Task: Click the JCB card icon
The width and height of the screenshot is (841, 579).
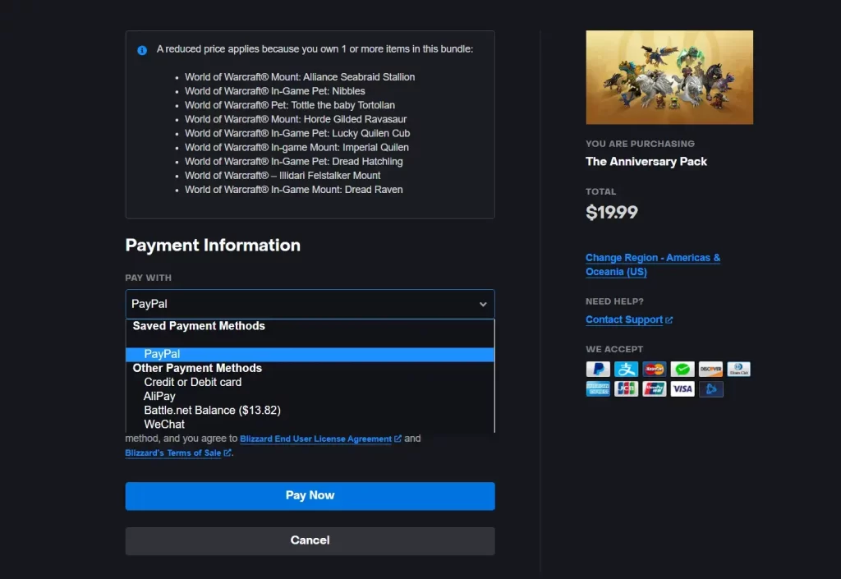Action: pos(626,389)
